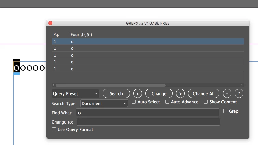
Task: Open the Query Preset dropdown
Action: [75, 93]
